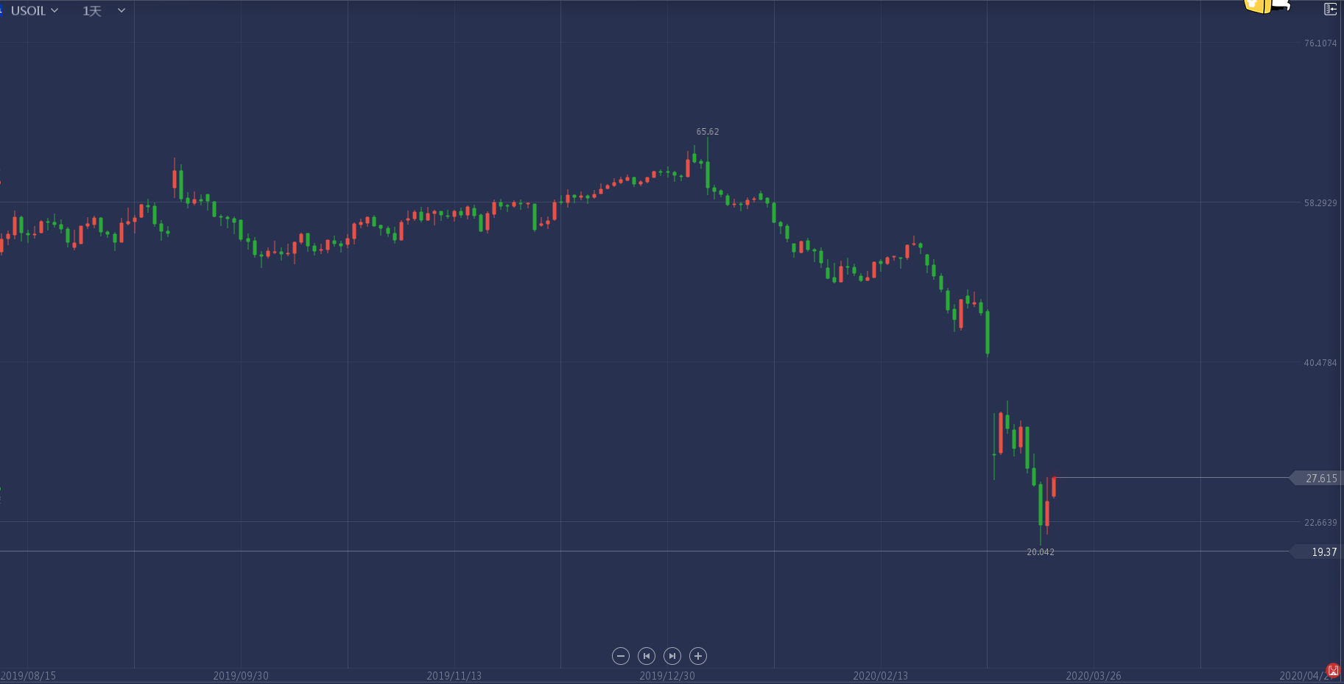Click the 27.615 current price label
The image size is (1344, 684).
pos(1320,479)
